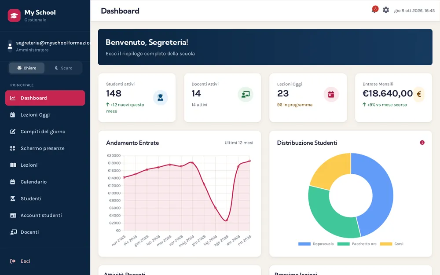Click the edit icon beside Compiti del giorno
This screenshot has width=440, height=275.
[13, 132]
